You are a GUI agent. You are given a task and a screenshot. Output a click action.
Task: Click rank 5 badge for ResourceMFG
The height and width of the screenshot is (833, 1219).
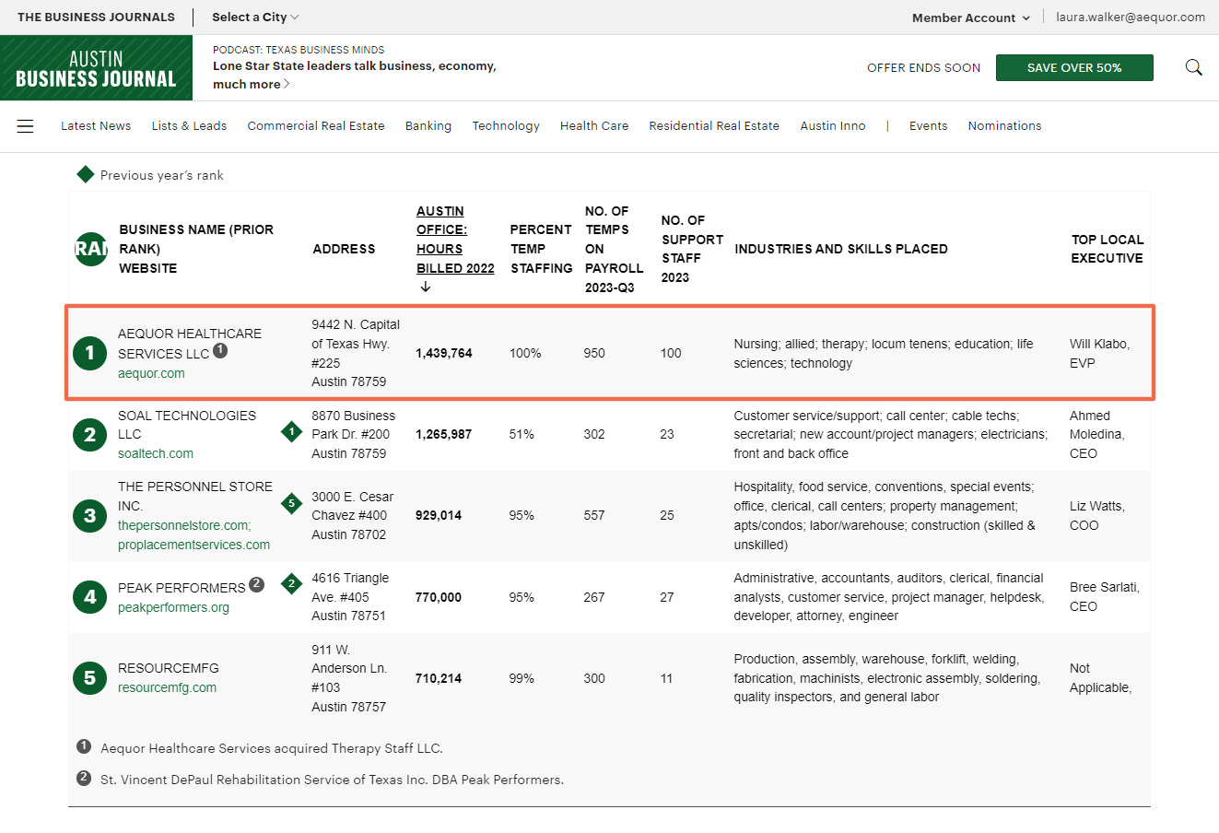click(90, 678)
